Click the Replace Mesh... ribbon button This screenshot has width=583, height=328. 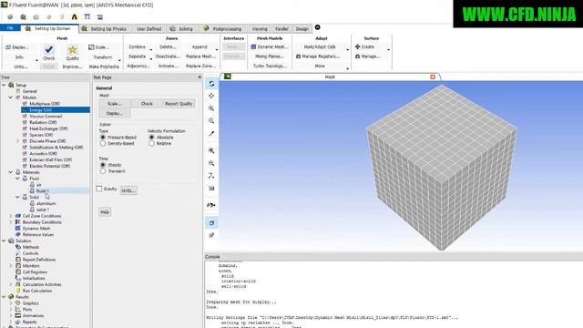tap(200, 56)
